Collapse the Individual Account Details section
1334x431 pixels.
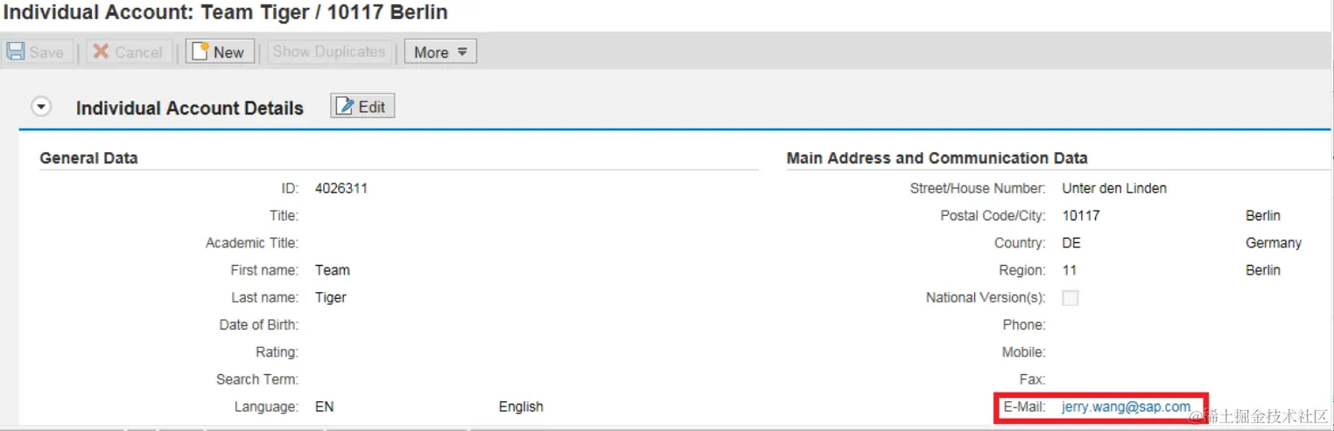click(x=41, y=108)
